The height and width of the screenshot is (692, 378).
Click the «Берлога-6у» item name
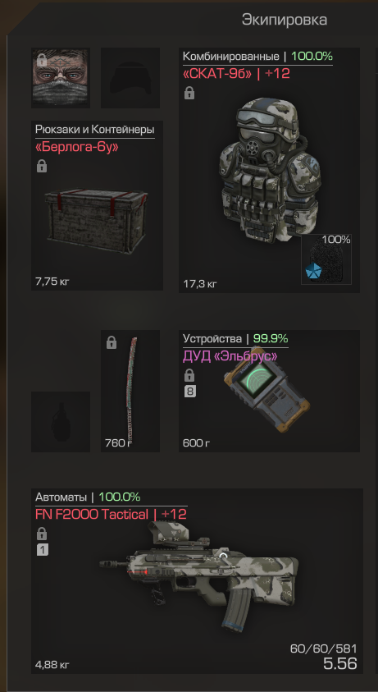tap(77, 146)
